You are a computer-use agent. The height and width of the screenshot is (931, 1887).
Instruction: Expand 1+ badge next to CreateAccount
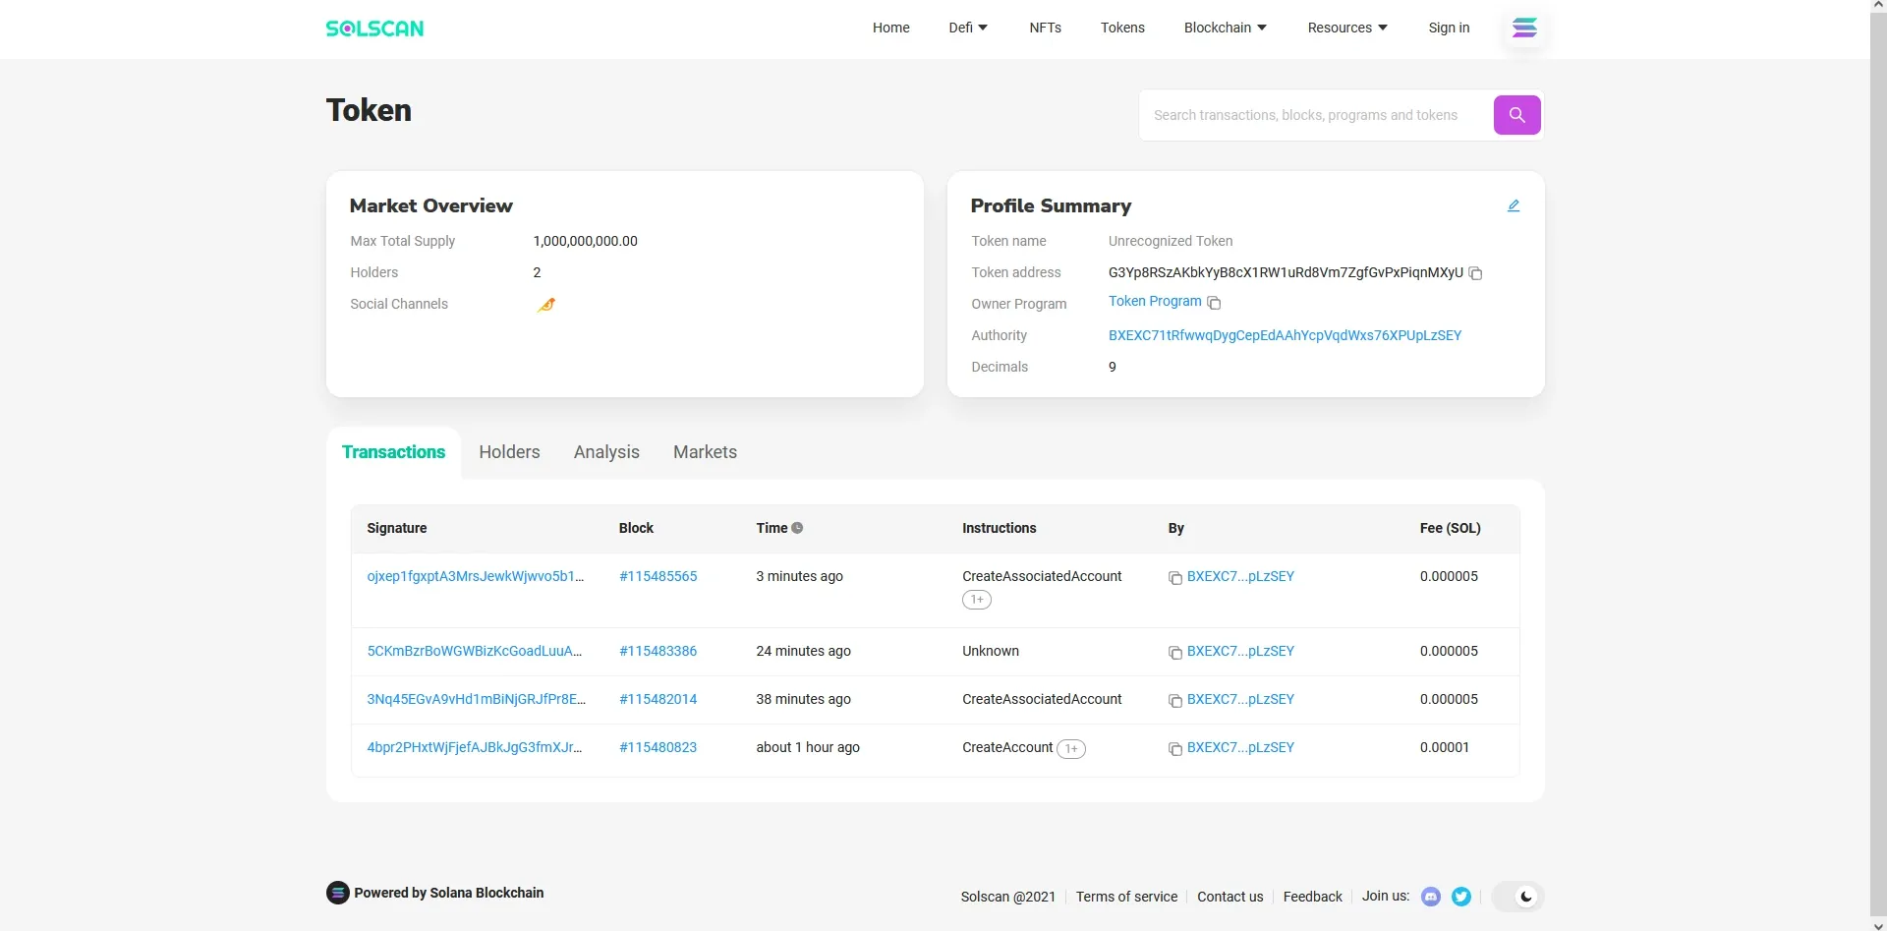(x=1071, y=749)
